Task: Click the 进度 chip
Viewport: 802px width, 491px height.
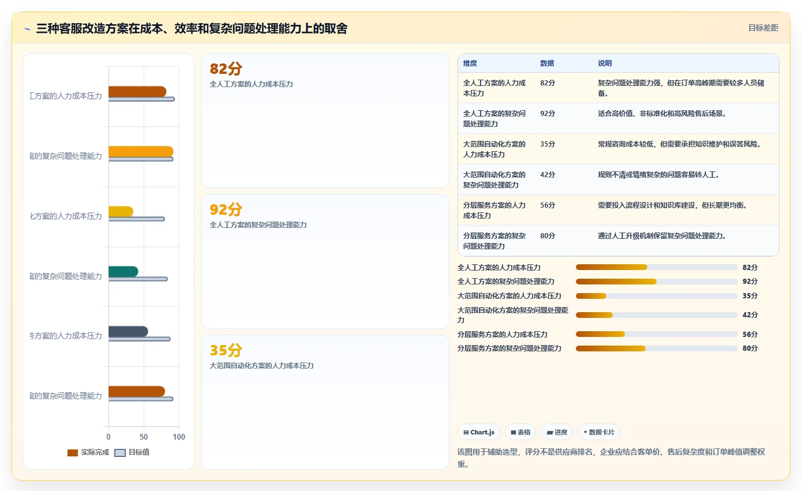Action: pos(557,432)
